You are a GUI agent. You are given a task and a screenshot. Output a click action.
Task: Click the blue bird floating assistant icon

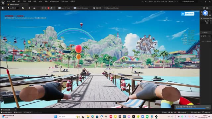pos(205,13)
